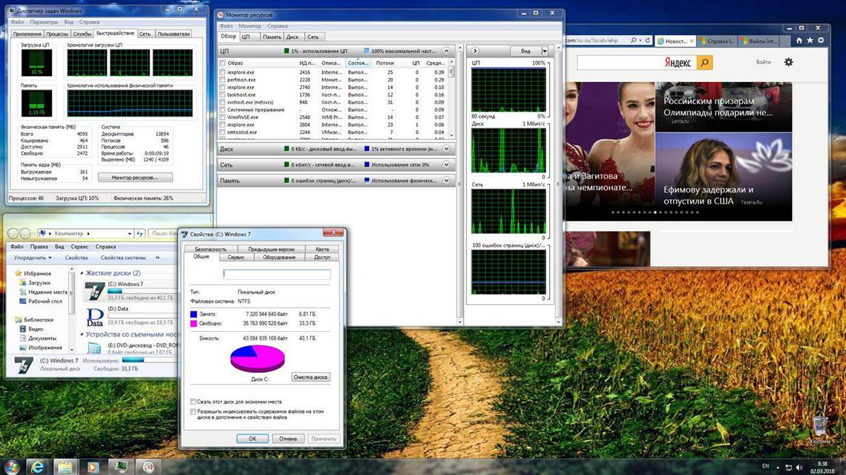
Task: Click the volume label field in properties
Action: click(277, 275)
